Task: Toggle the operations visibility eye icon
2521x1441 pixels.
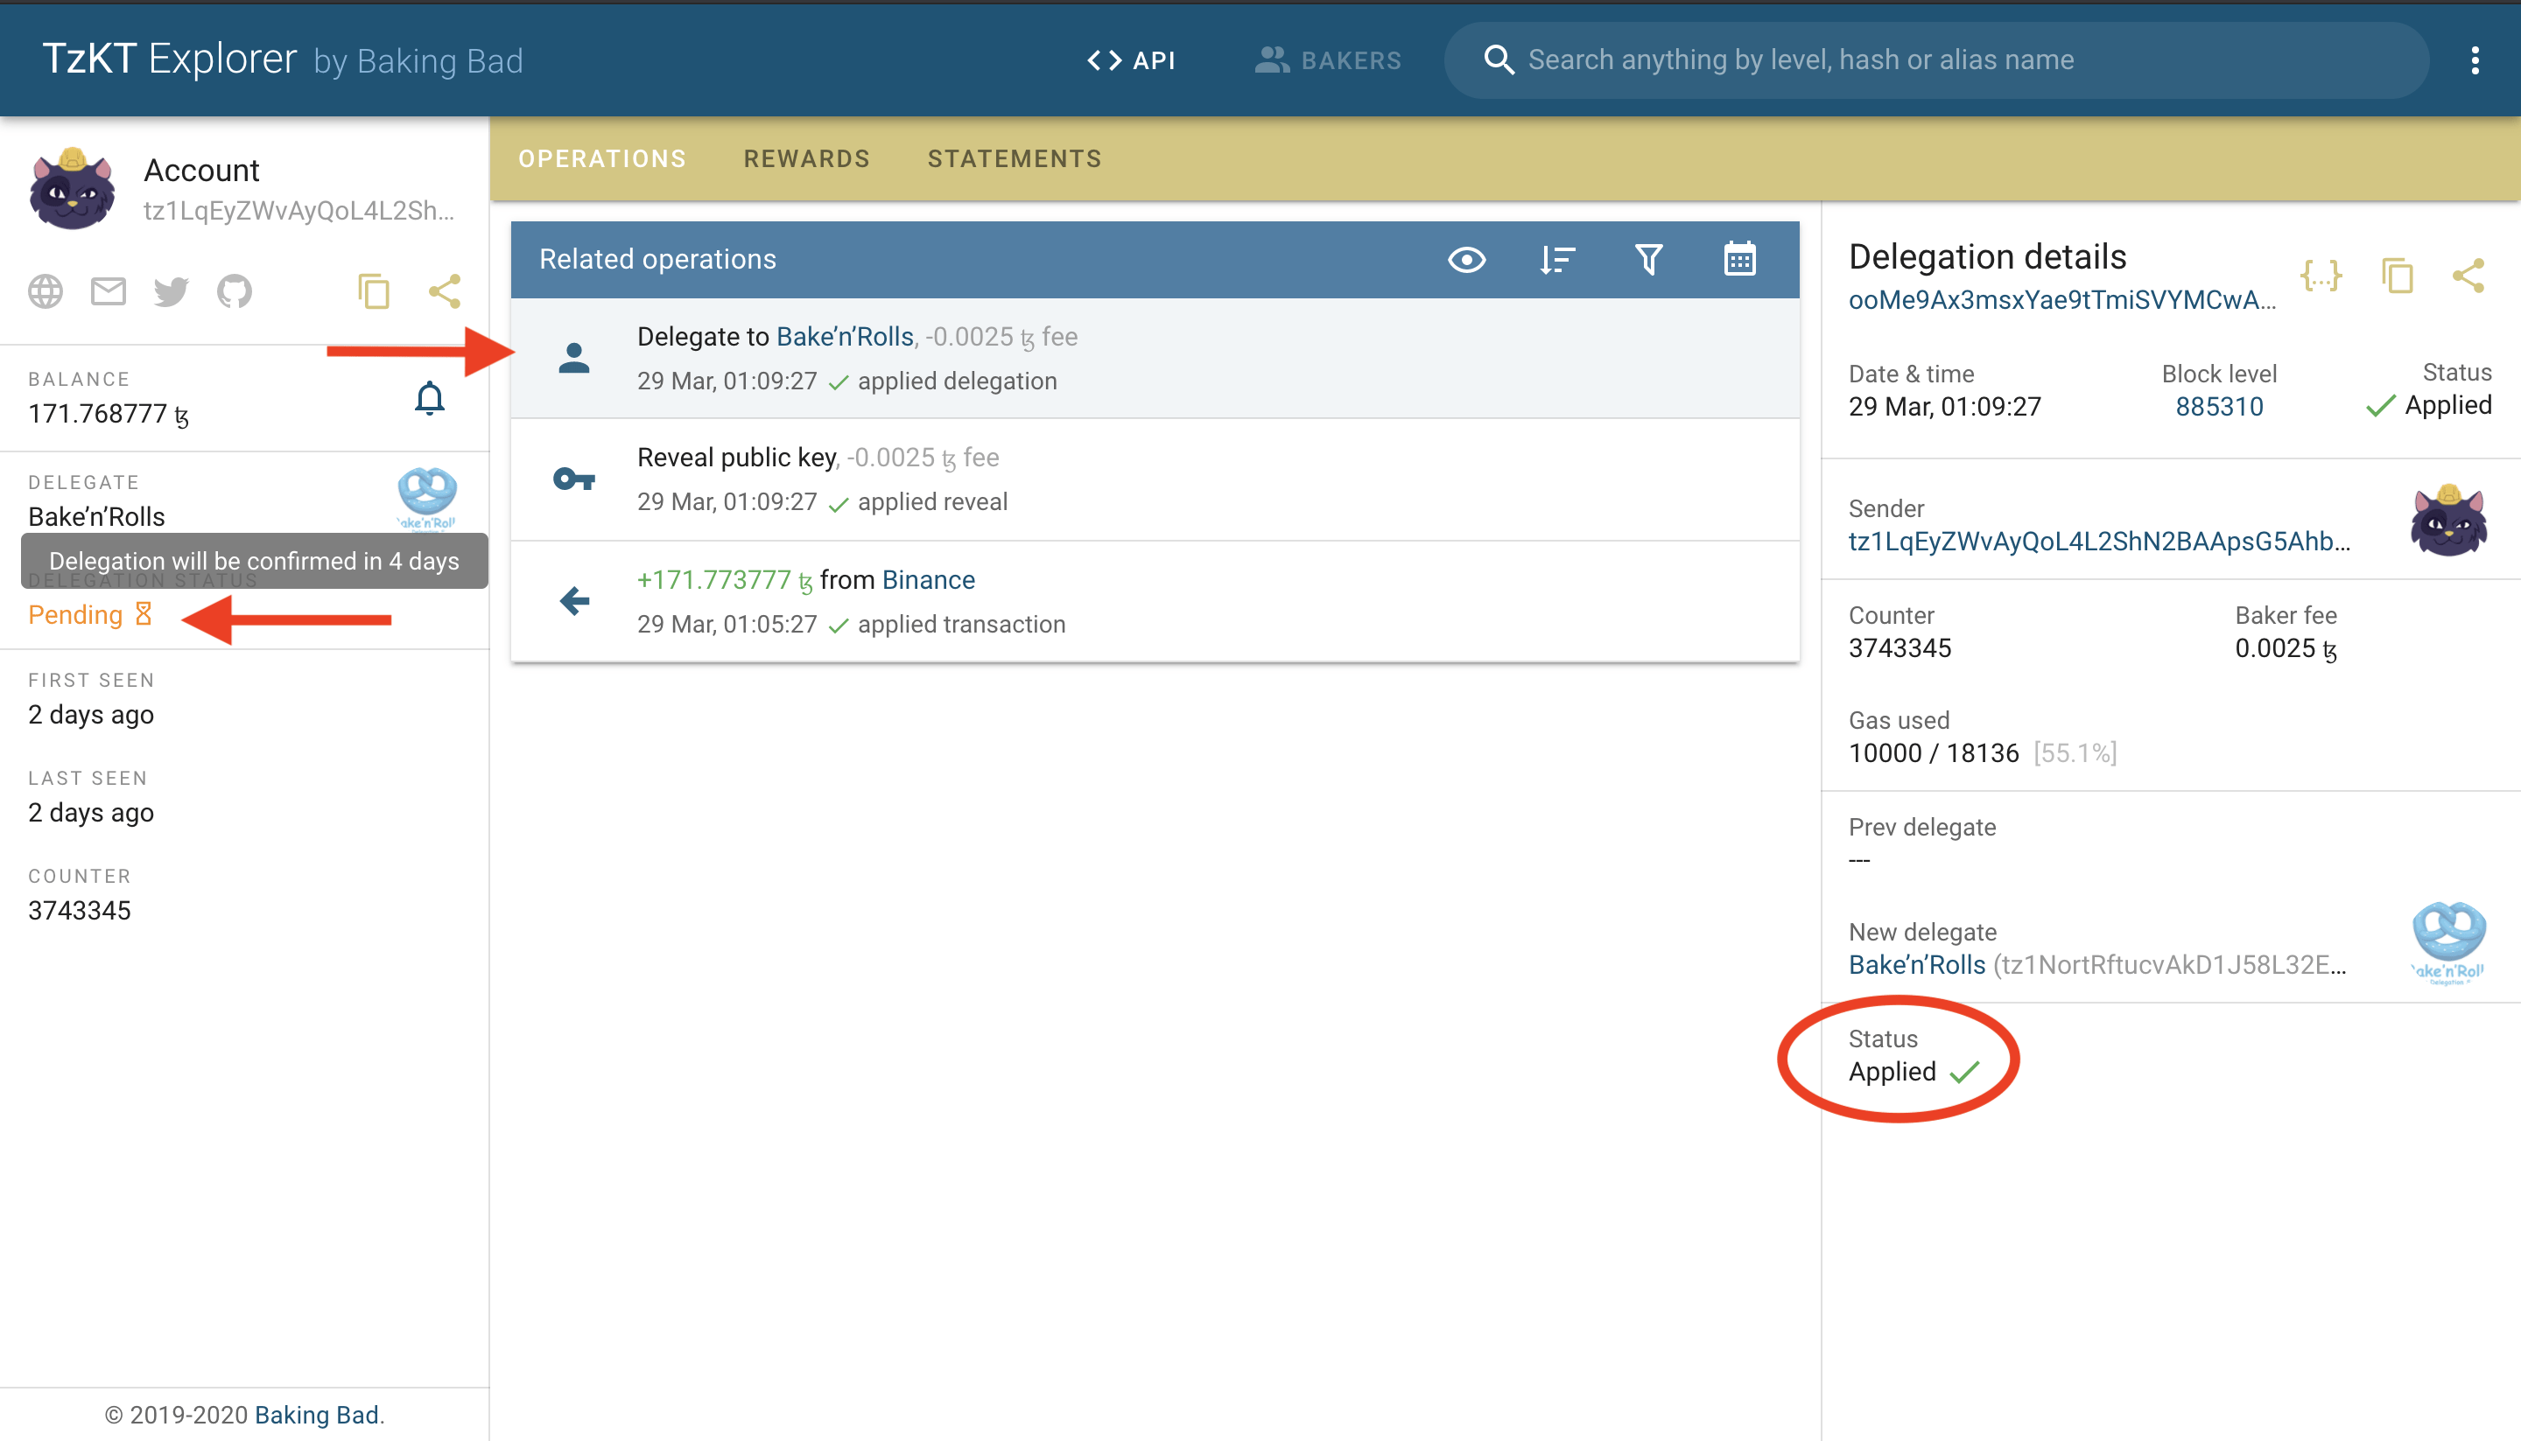Action: [x=1466, y=259]
